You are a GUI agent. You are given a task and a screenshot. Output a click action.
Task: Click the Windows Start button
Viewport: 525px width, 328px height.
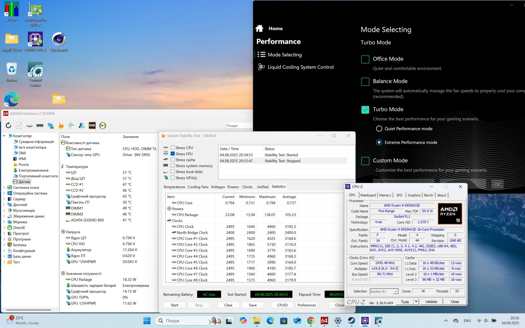click(x=147, y=320)
